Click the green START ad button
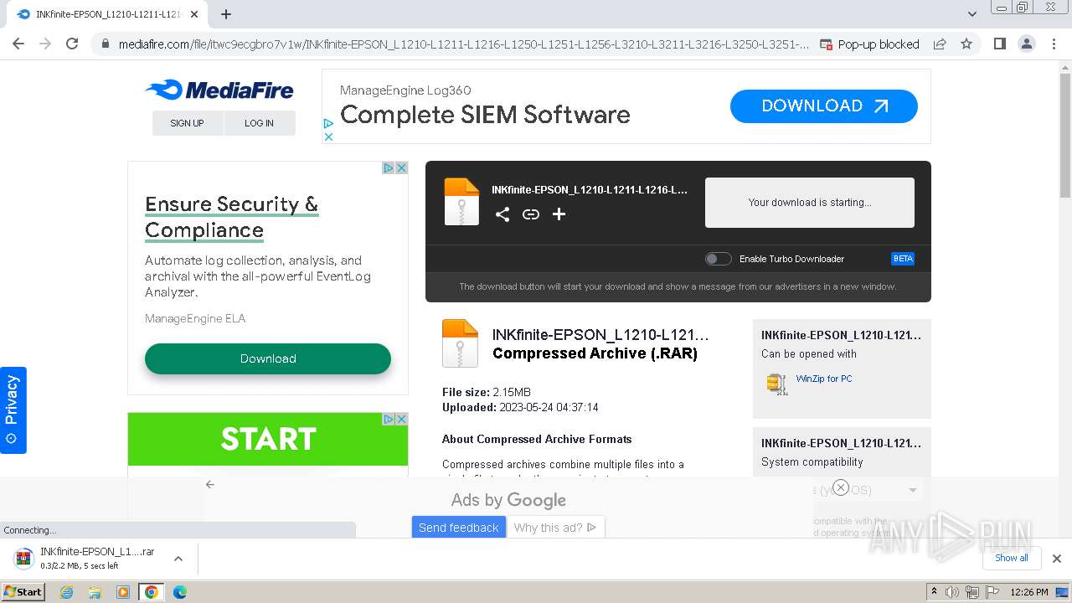Image resolution: width=1072 pixels, height=603 pixels. pos(268,439)
